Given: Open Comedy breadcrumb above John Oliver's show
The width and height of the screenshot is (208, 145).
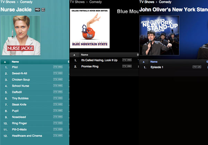Looking at the screenshot, I should [165, 2].
